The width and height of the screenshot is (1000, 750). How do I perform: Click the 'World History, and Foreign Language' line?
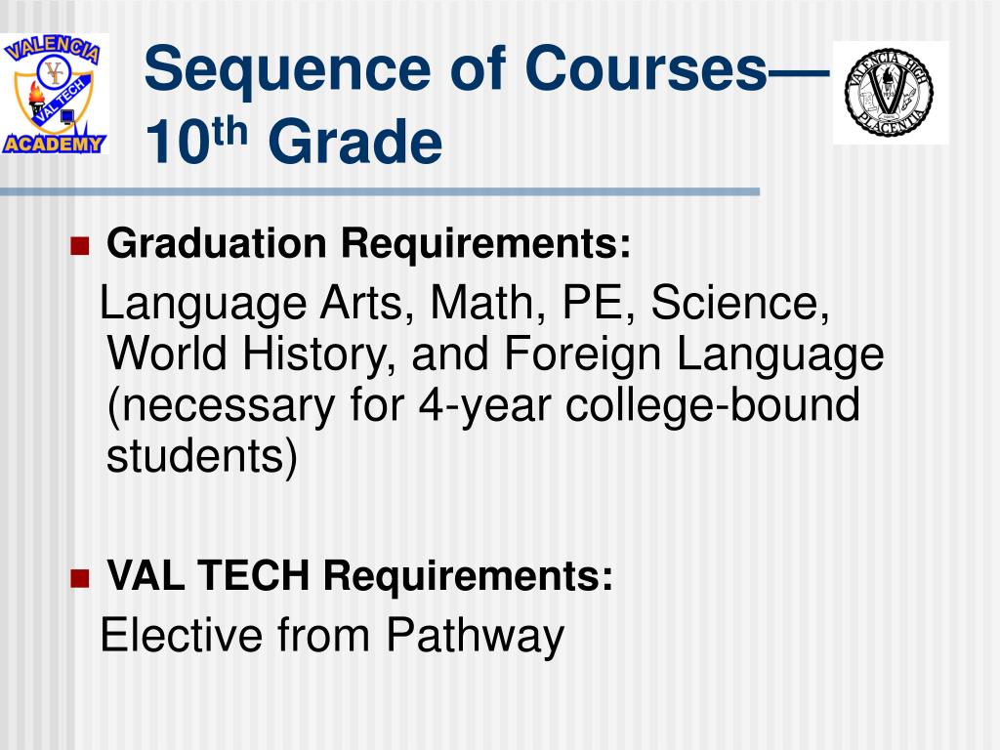click(495, 354)
